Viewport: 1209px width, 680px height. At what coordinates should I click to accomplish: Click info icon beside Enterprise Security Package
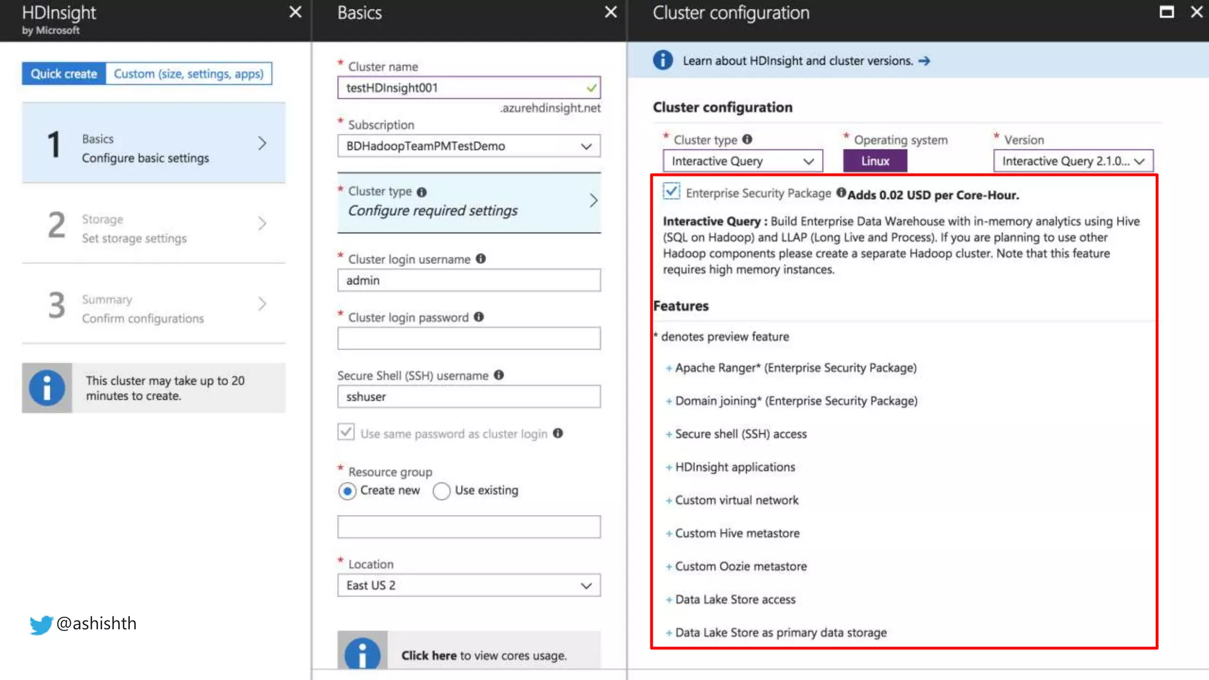point(841,192)
